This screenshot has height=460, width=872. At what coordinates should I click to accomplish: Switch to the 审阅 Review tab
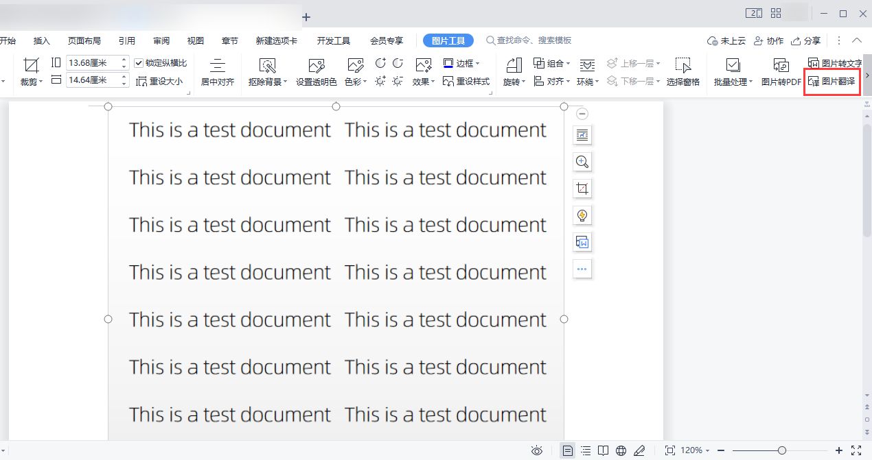coord(161,41)
